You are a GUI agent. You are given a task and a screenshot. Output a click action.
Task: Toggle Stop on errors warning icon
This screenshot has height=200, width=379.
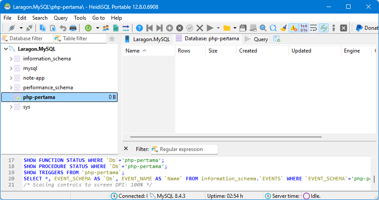pos(293,28)
